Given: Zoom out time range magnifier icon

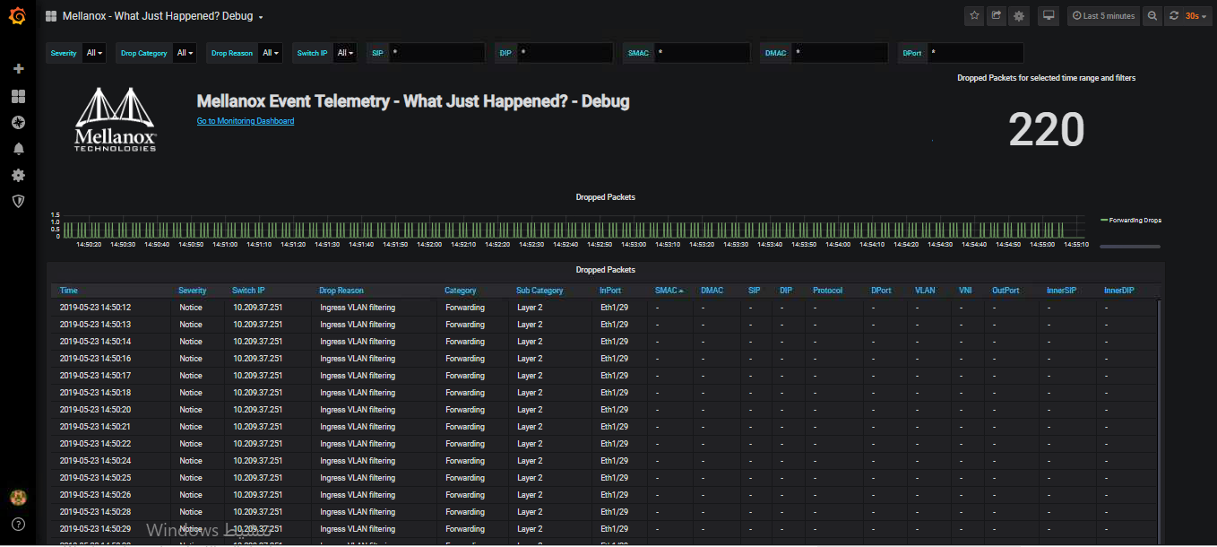Looking at the screenshot, I should (1152, 16).
